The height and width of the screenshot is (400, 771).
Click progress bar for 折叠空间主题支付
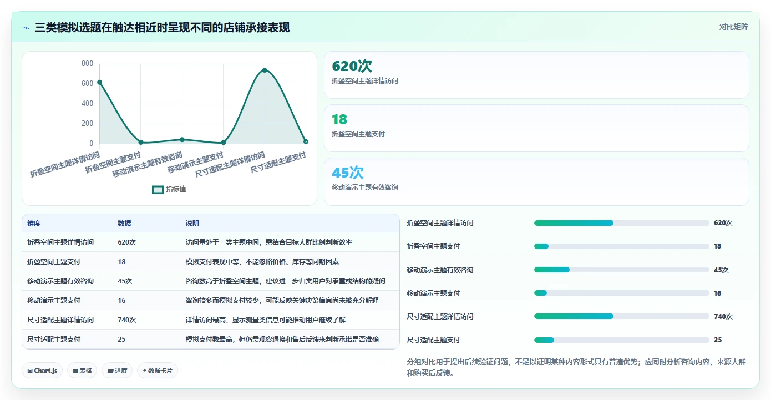point(621,246)
